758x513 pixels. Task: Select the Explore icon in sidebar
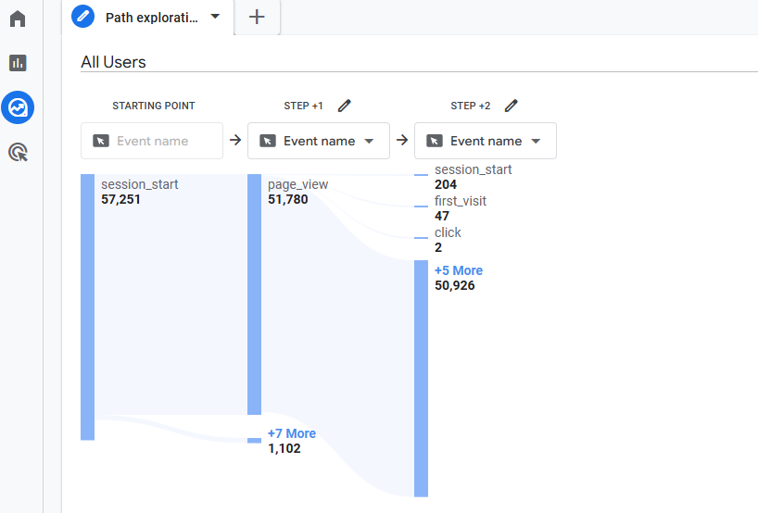click(x=18, y=108)
